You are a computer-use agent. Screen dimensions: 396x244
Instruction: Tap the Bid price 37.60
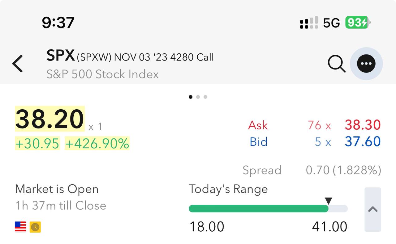(363, 142)
